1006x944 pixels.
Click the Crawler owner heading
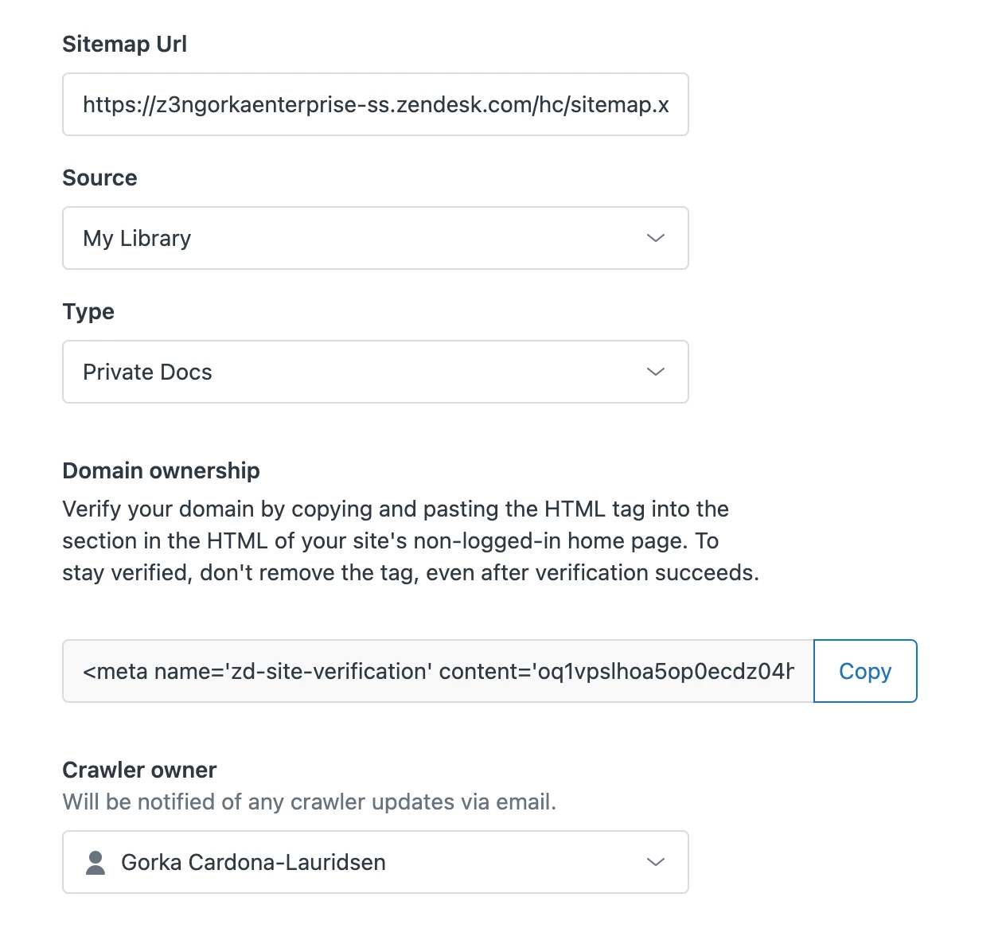click(139, 770)
